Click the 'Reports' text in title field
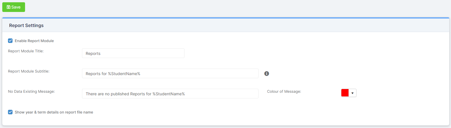The width and height of the screenshot is (451, 128). pyautogui.click(x=93, y=53)
